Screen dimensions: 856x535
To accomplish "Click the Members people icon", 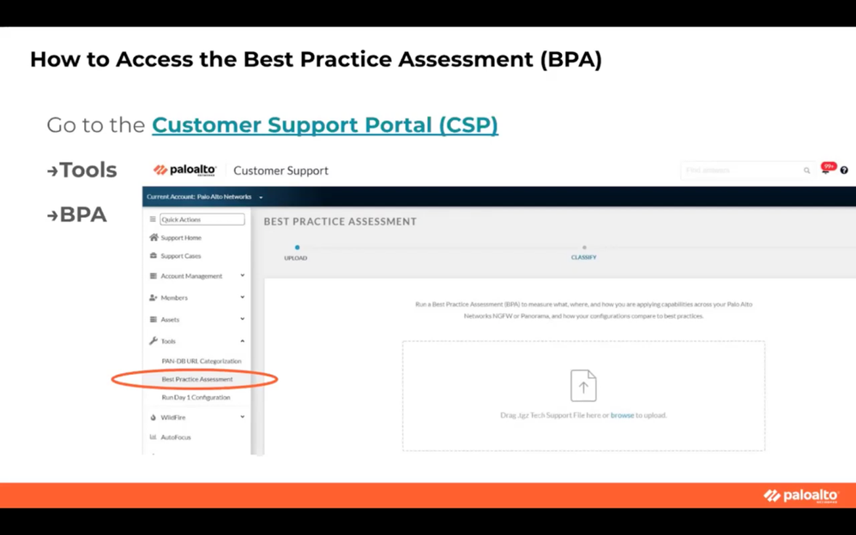I will point(154,298).
